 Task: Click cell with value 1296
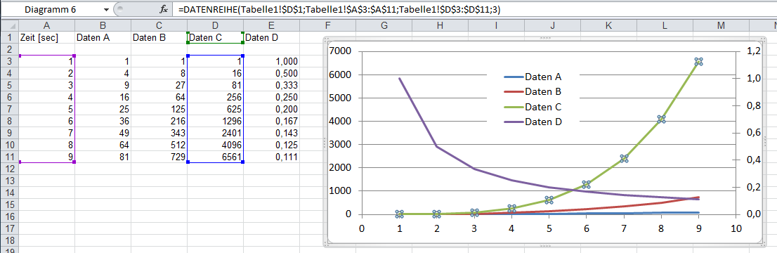pyautogui.click(x=215, y=121)
